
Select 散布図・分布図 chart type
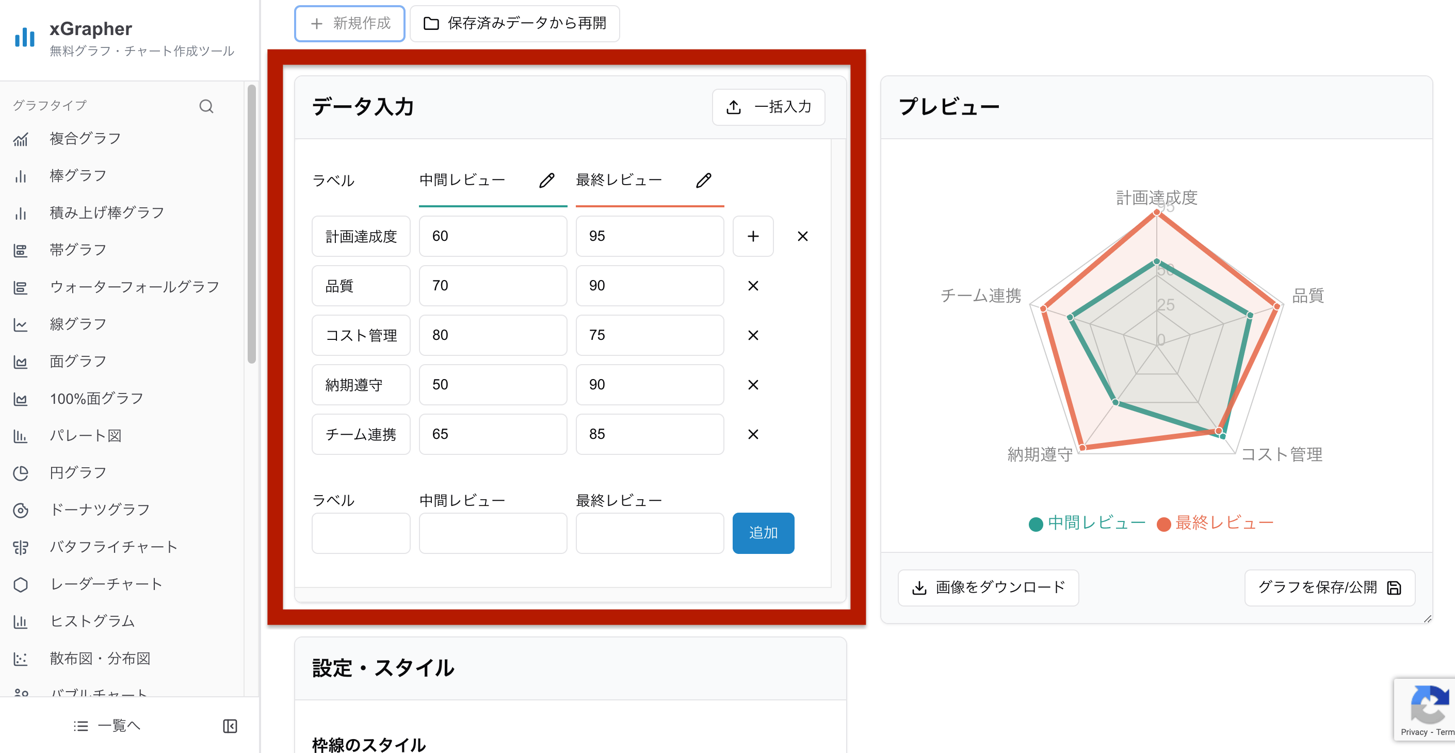coord(100,658)
